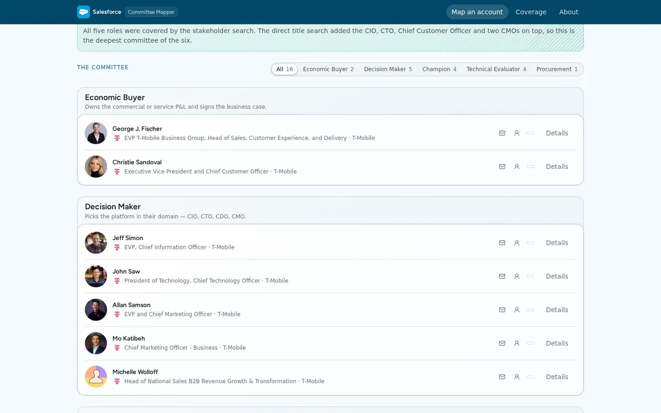
Task: Click Jeff Simon's avatar photo
Action: [96, 243]
